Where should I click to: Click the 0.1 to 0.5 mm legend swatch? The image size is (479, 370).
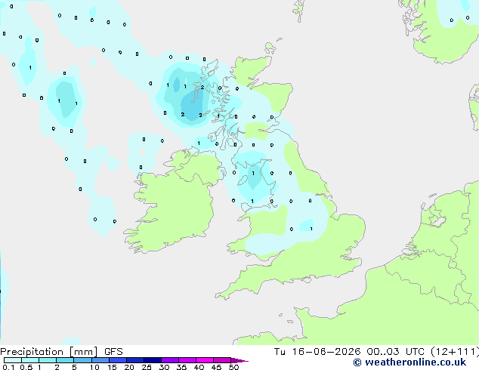[13, 360]
